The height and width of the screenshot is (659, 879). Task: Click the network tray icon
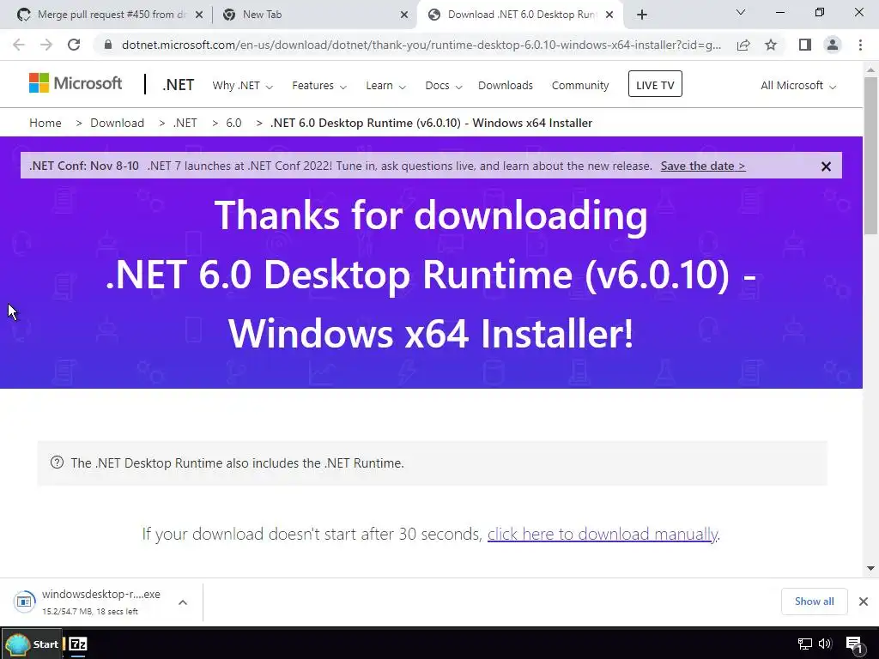(x=805, y=644)
